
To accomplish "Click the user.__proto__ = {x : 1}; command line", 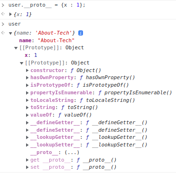I will tap(47, 5).
